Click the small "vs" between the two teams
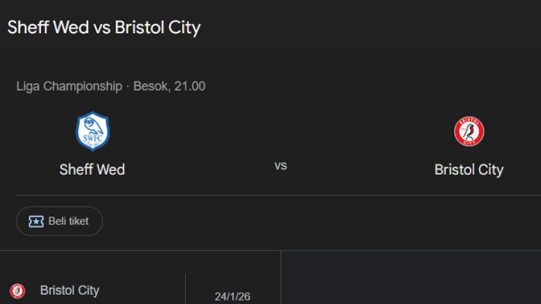This screenshot has width=541, height=304. [280, 166]
